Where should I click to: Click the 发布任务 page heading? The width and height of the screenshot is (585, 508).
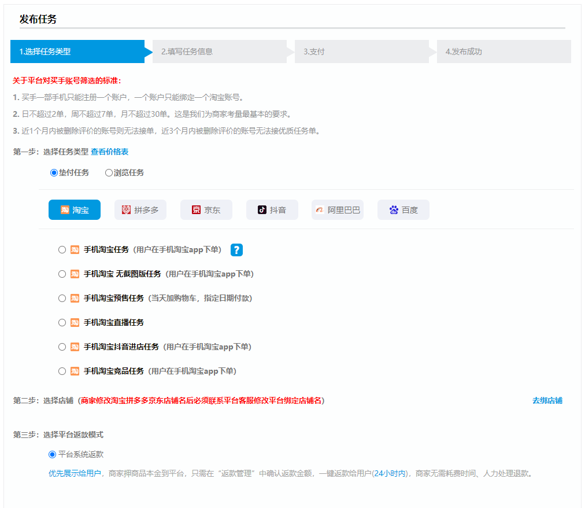click(x=38, y=19)
